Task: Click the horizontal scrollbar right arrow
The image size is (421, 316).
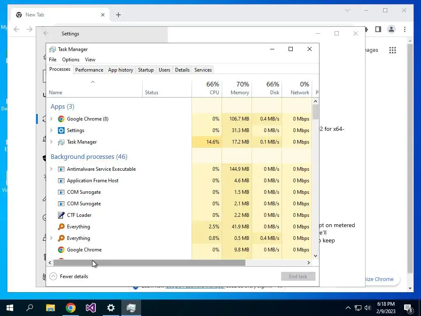Action: (x=309, y=263)
